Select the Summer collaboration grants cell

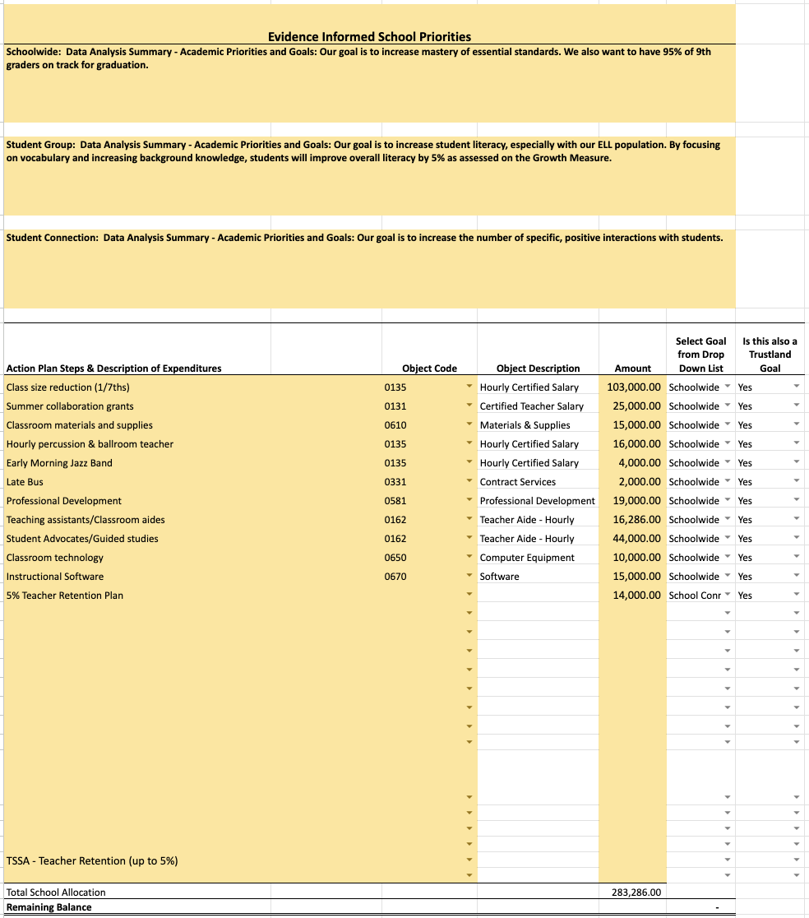(70, 406)
